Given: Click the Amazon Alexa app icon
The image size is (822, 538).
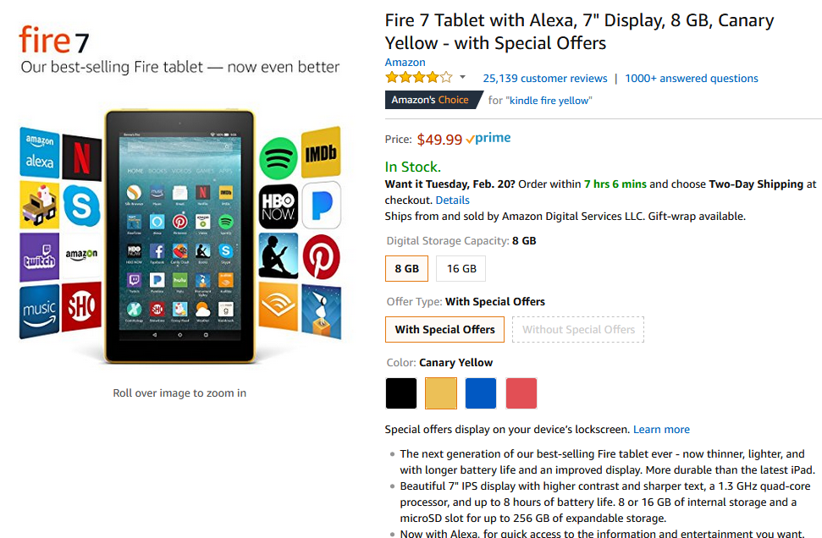Looking at the screenshot, I should pyautogui.click(x=39, y=151).
